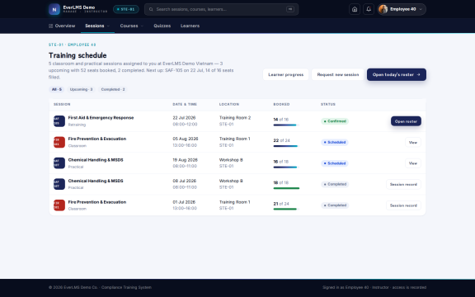The width and height of the screenshot is (475, 297).
Task: Click the Confirmed status badge
Action: click(x=335, y=121)
